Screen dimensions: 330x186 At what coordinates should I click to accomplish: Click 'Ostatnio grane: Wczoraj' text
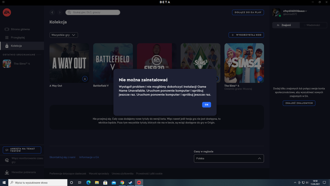(238, 89)
